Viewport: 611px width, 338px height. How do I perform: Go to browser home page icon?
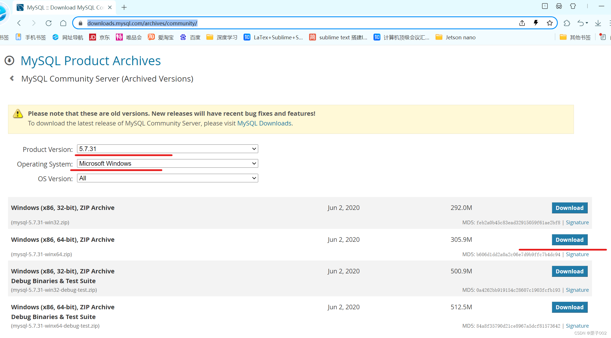pos(63,23)
